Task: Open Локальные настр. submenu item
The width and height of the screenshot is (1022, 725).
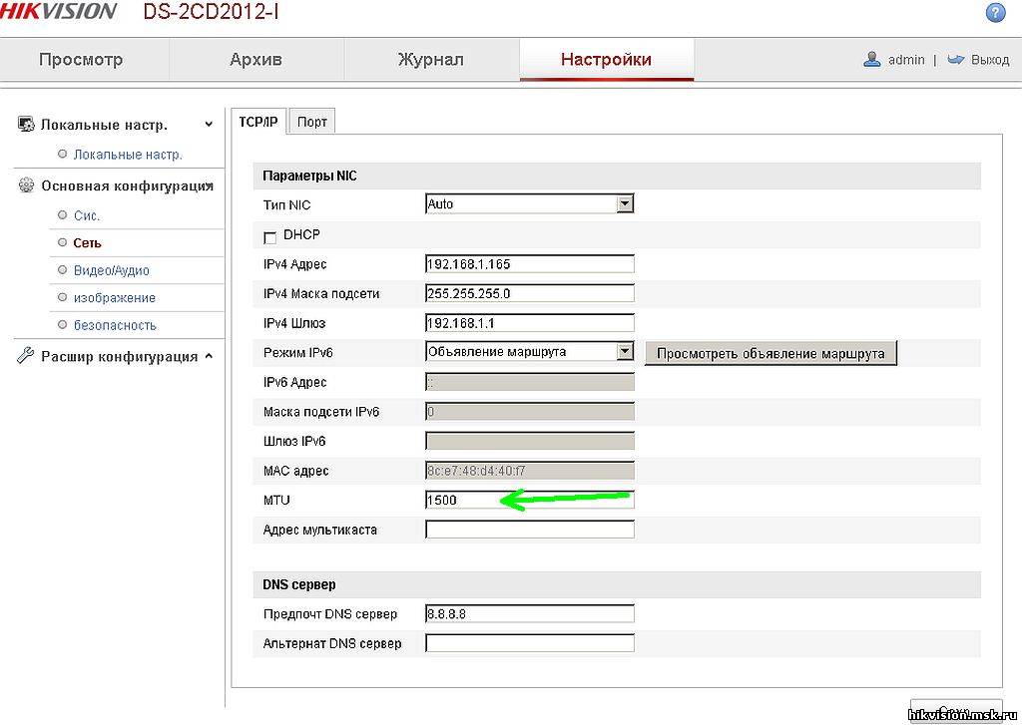Action: click(128, 155)
